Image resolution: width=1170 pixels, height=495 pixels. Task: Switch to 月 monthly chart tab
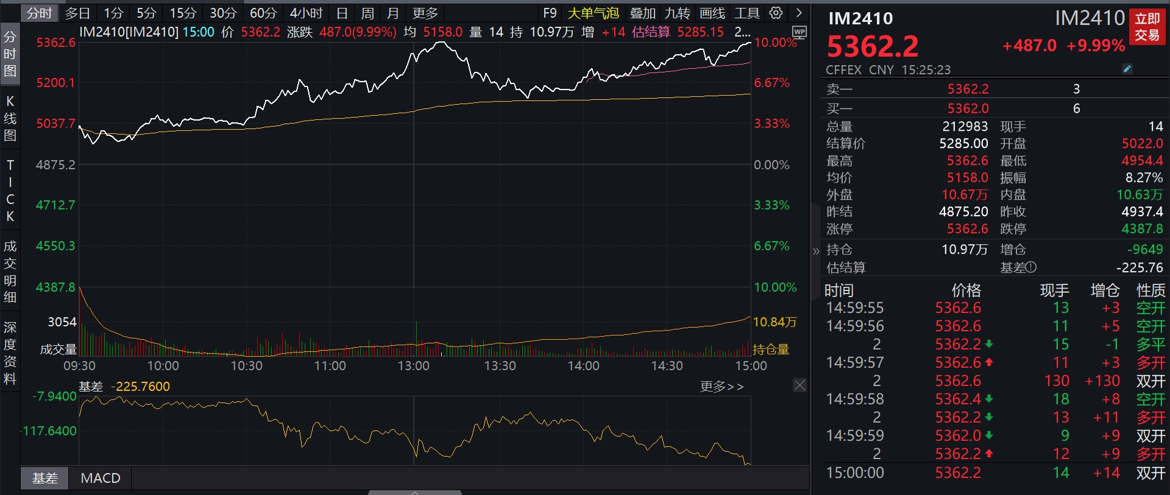click(x=393, y=13)
